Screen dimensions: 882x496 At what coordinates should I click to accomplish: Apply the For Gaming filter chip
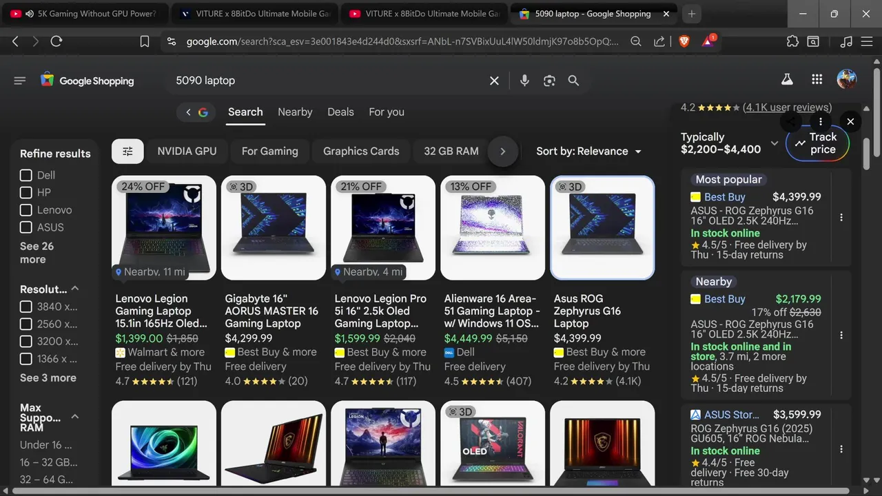(x=269, y=152)
